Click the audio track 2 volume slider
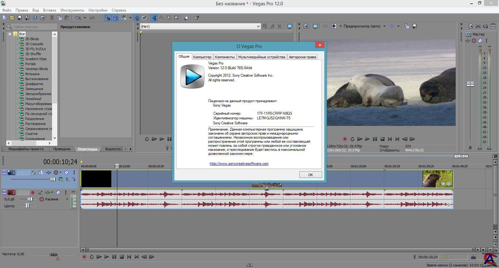This screenshot has width=499, height=268. pos(30,199)
